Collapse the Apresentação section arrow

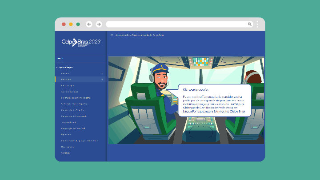57,67
